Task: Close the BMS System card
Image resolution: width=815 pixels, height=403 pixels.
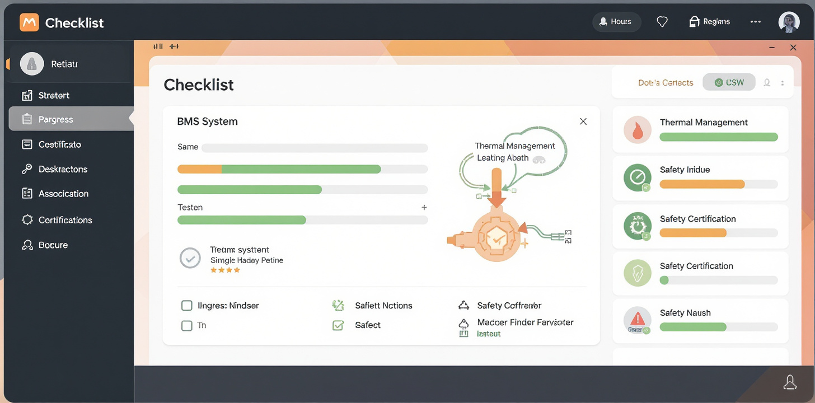Action: click(x=583, y=121)
